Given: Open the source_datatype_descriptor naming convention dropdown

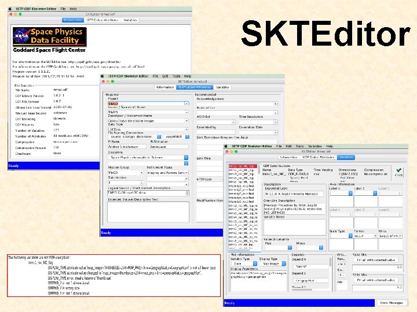Looking at the screenshot, I should (x=134, y=136).
